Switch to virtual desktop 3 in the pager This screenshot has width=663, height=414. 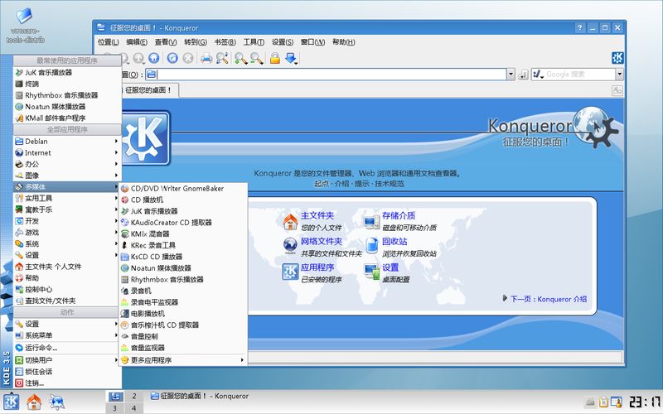[114, 408]
